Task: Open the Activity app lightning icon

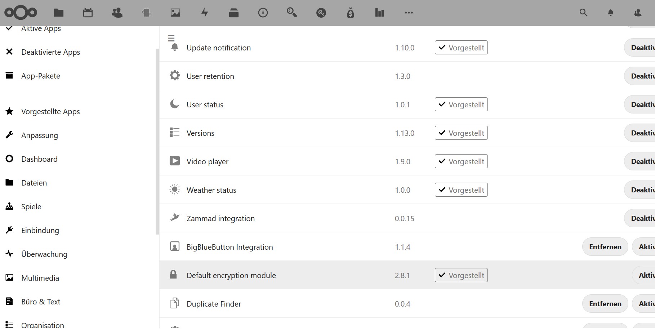Action: click(204, 12)
